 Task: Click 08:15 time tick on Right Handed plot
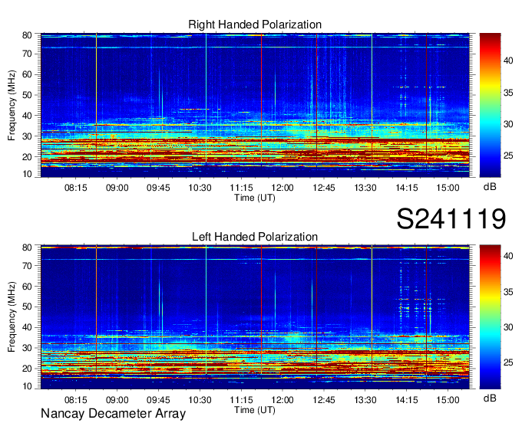(75, 188)
